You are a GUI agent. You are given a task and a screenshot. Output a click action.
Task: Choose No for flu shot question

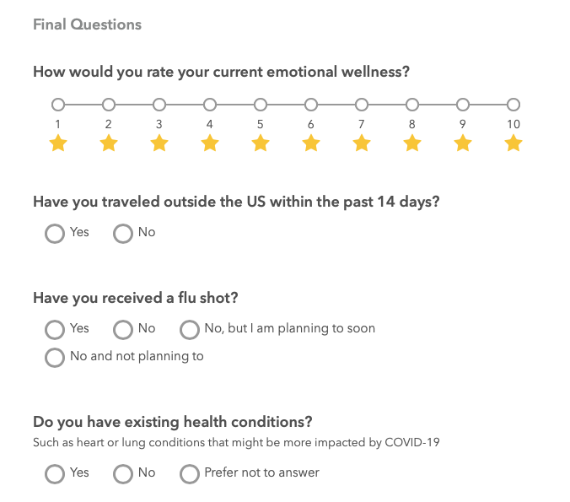pyautogui.click(x=123, y=329)
